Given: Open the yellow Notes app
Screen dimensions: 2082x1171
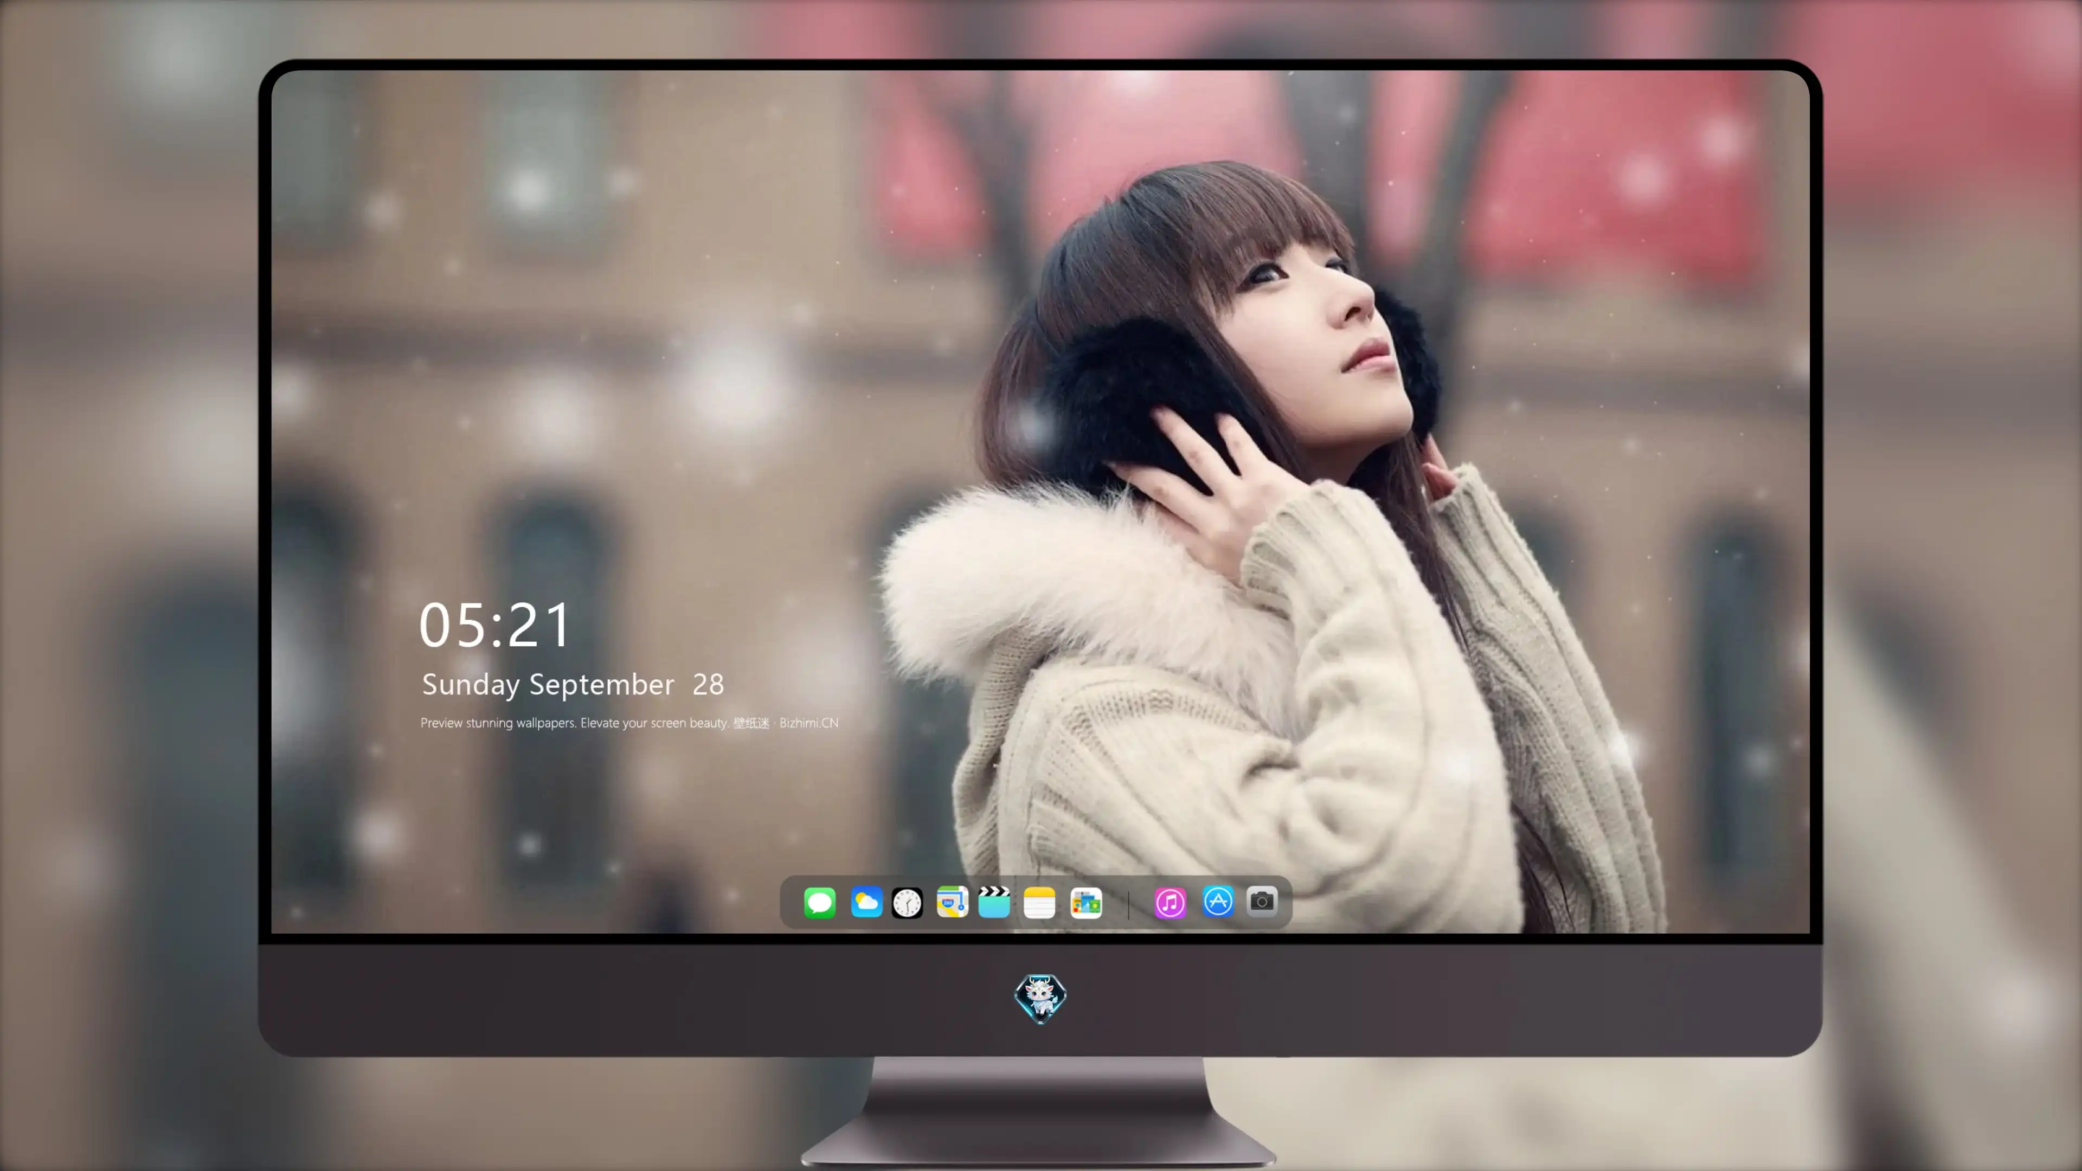Looking at the screenshot, I should [x=1039, y=902].
